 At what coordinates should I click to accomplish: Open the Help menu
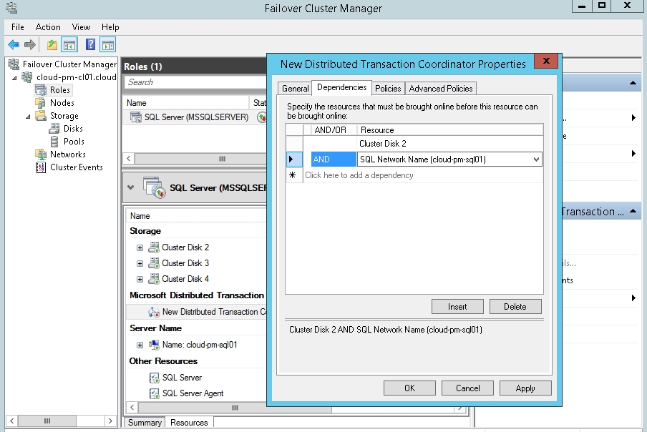click(110, 27)
